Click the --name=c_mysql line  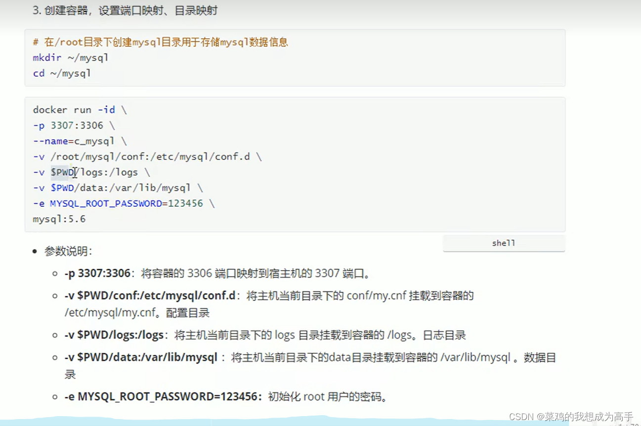click(x=77, y=141)
